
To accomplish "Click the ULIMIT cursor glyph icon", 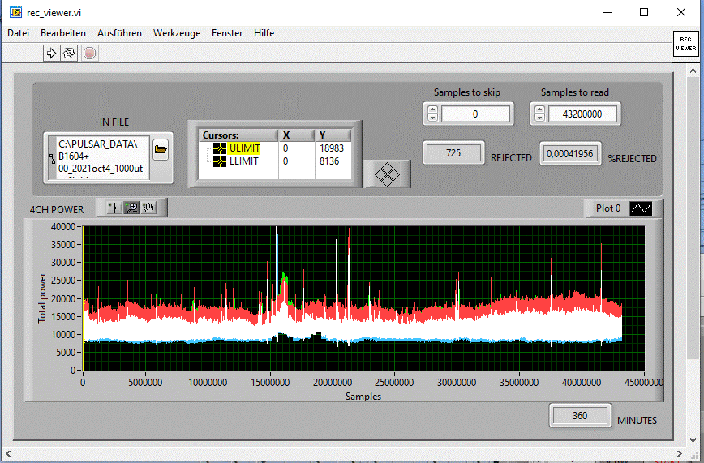I will coord(220,148).
